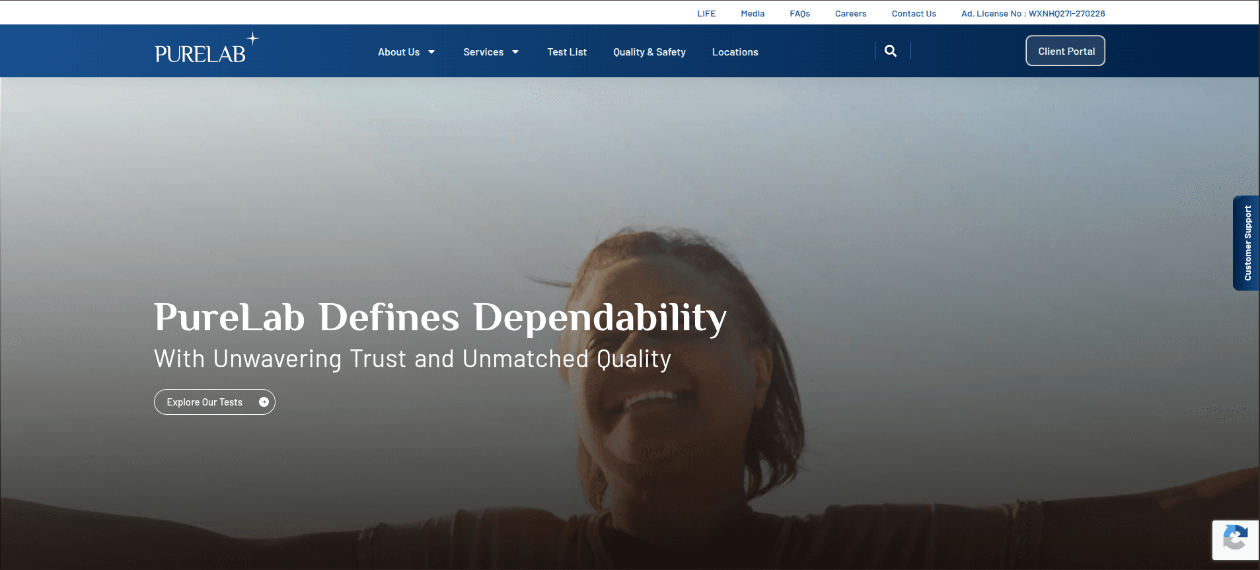Go to Careers page
The image size is (1260, 570).
coord(850,13)
